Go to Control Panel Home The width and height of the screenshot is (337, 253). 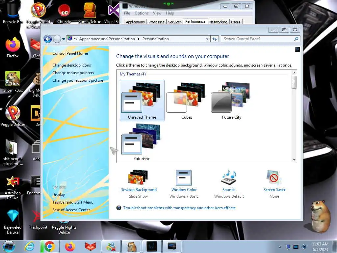click(x=70, y=53)
